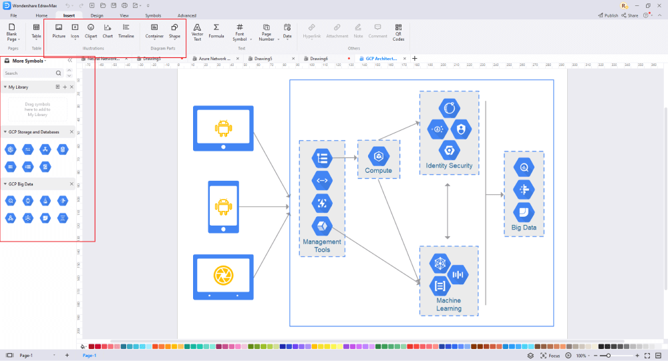
Task: Select Page-1 tab at bottom
Action: (x=90, y=356)
